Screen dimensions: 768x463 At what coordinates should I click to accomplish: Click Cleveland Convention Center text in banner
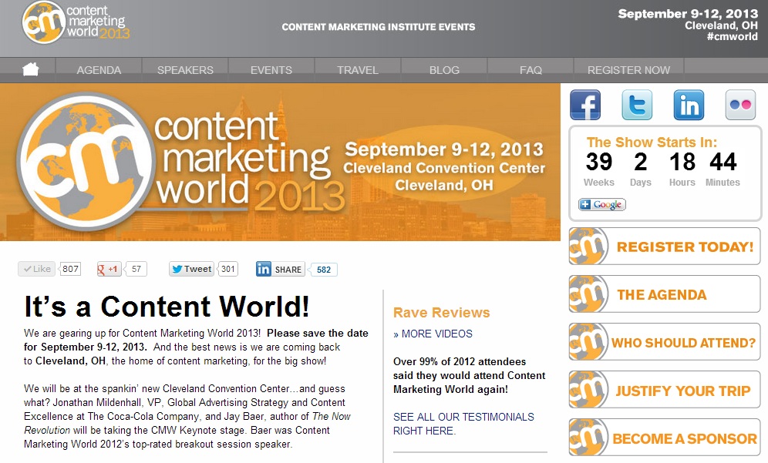444,168
